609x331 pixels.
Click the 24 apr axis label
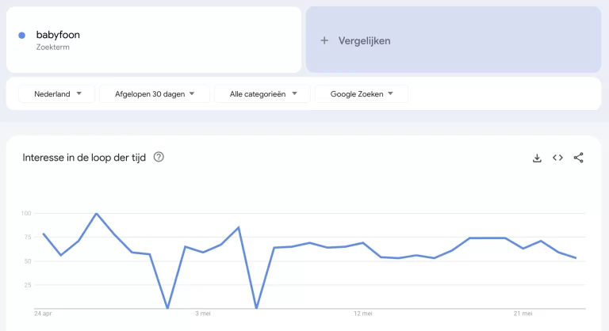point(43,314)
